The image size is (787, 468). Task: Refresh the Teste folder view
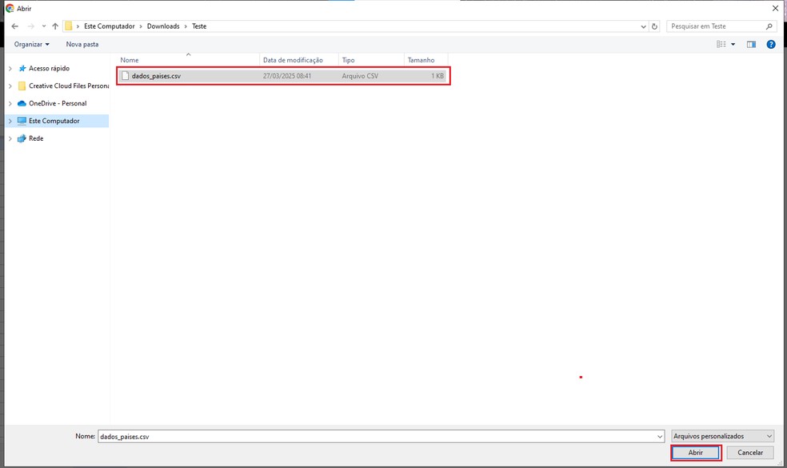[x=654, y=26]
